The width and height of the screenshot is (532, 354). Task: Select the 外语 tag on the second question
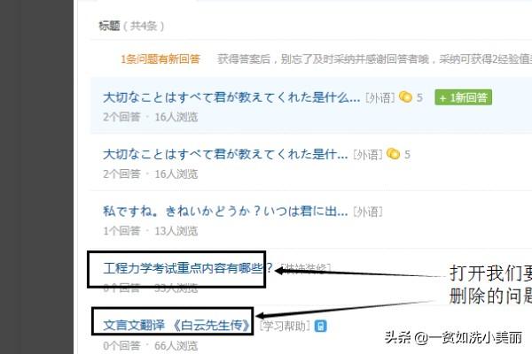(x=368, y=155)
